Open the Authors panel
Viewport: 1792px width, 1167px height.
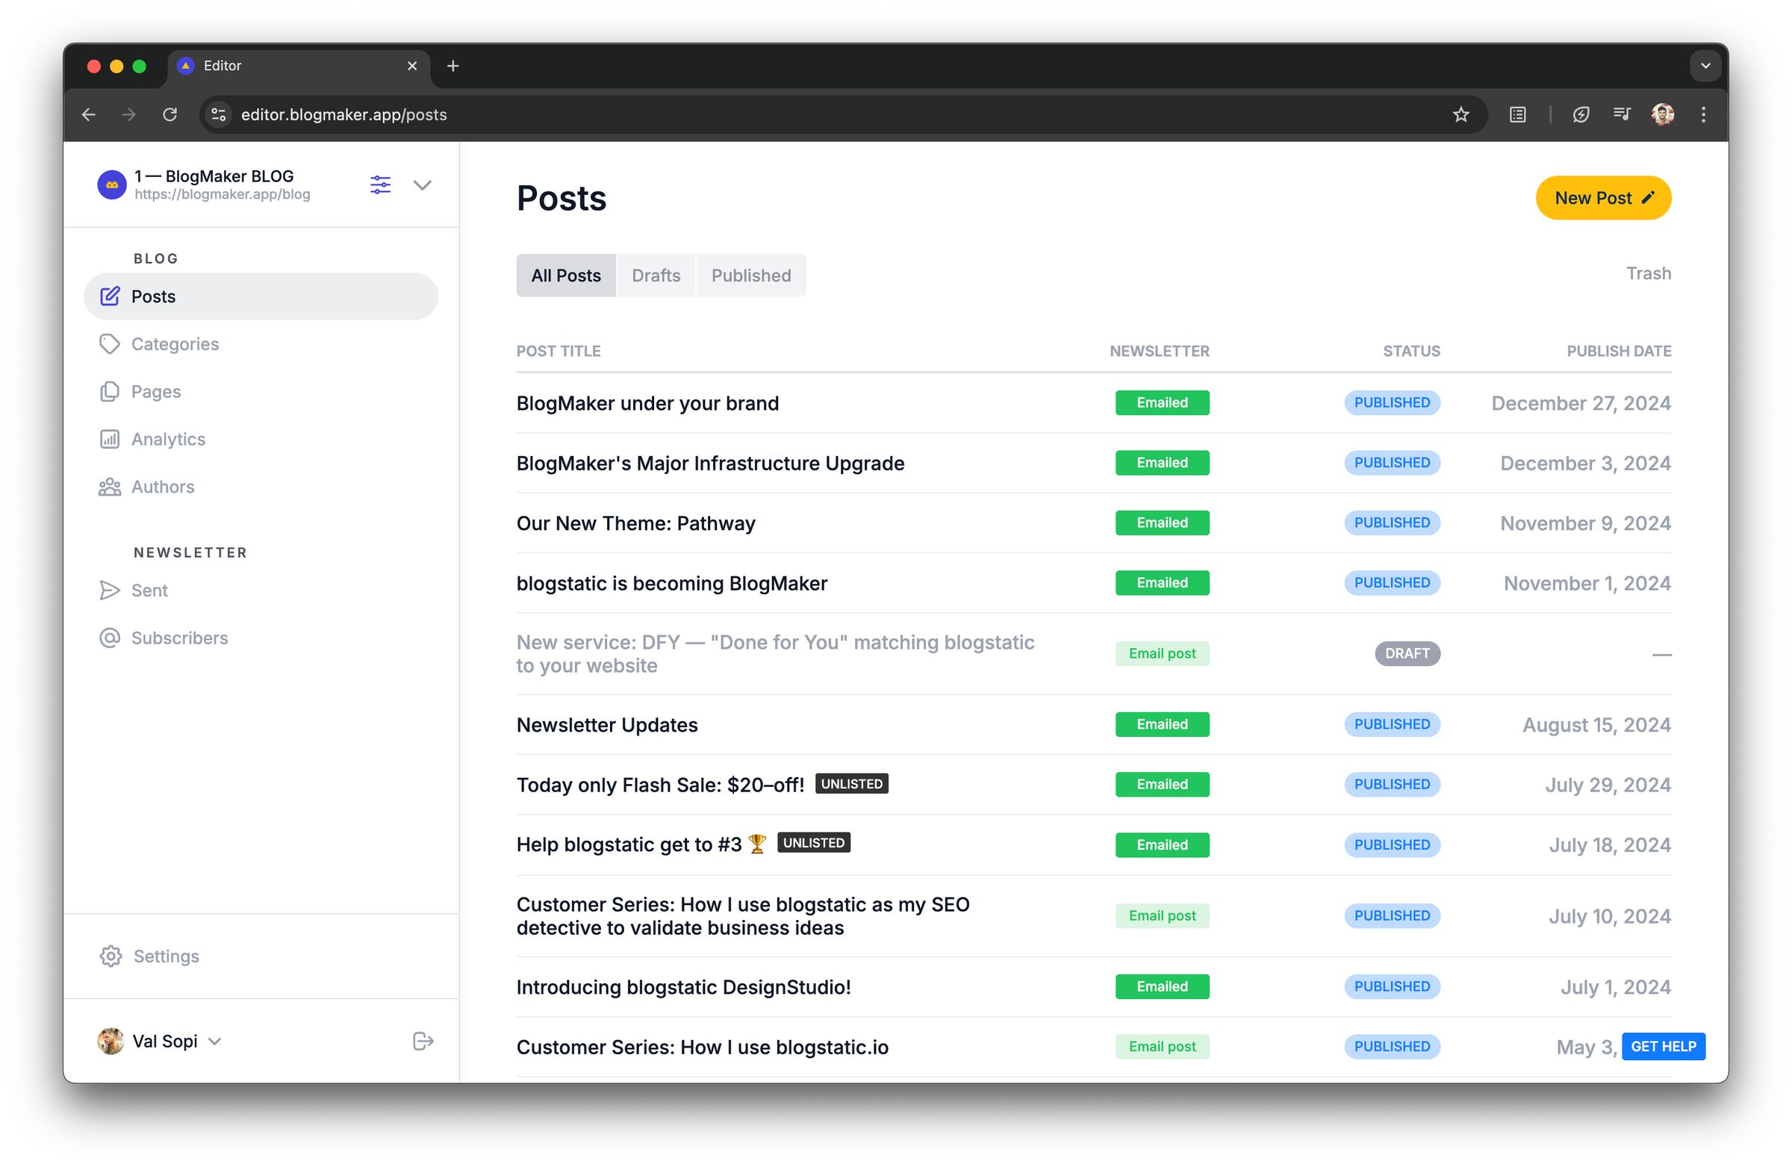click(110, 486)
